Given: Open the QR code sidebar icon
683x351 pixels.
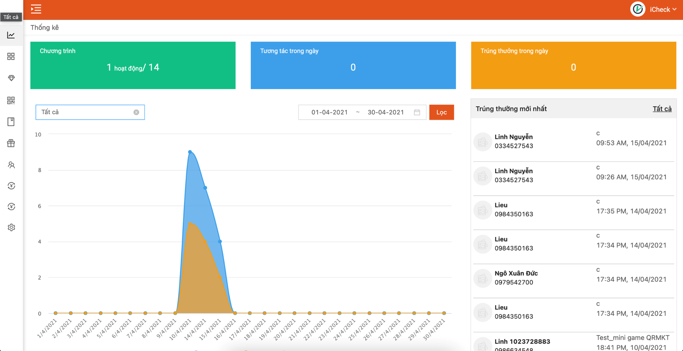Looking at the screenshot, I should click(x=11, y=100).
